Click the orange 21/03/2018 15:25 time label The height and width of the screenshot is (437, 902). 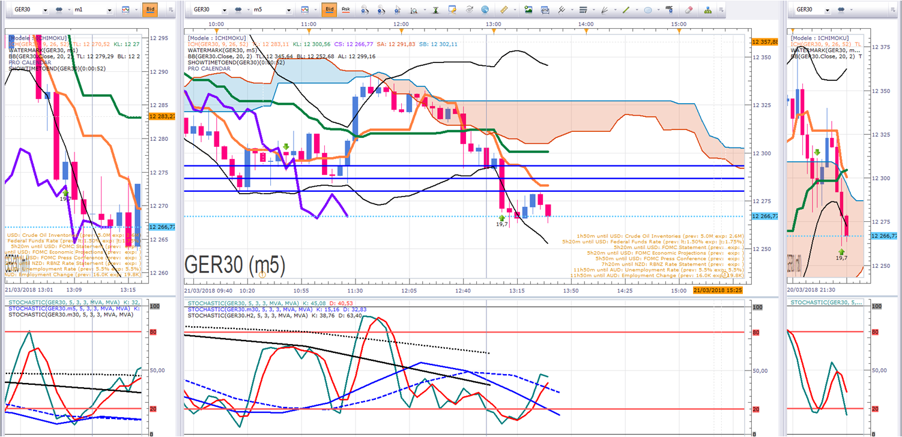tap(717, 290)
